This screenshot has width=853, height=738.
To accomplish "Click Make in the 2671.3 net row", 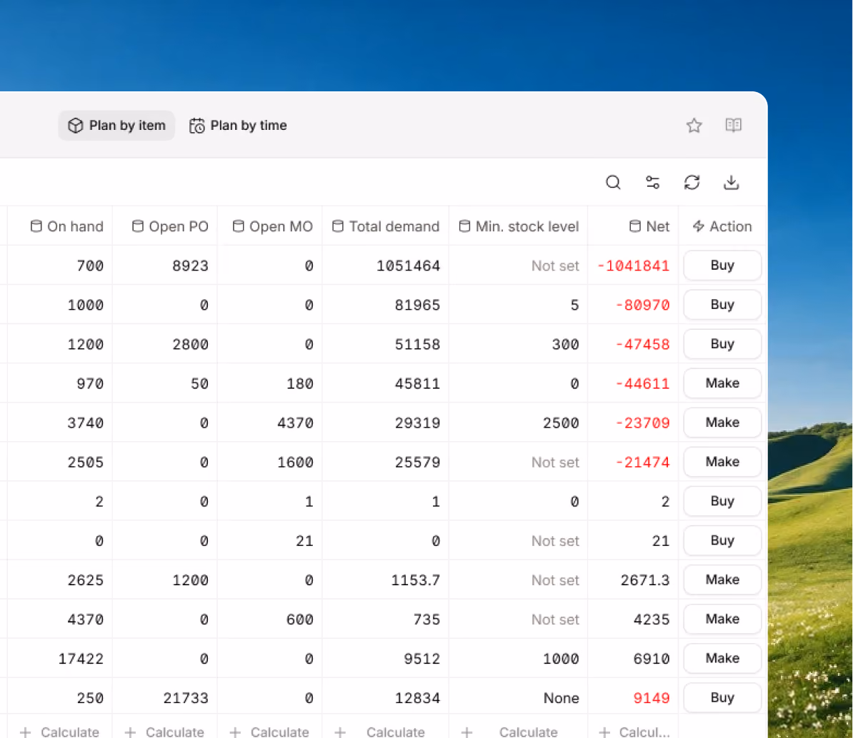I will coord(722,580).
